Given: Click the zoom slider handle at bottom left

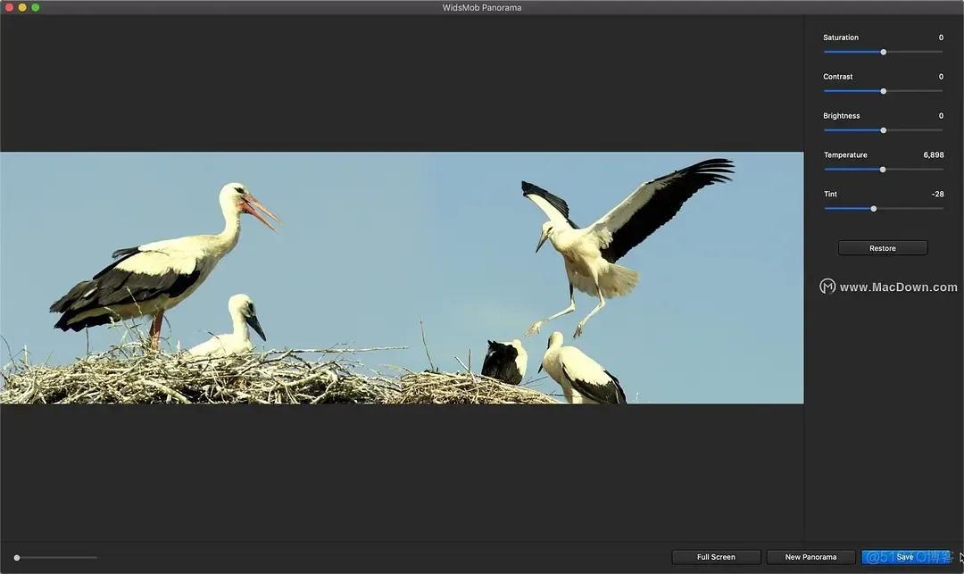Looking at the screenshot, I should click(17, 558).
